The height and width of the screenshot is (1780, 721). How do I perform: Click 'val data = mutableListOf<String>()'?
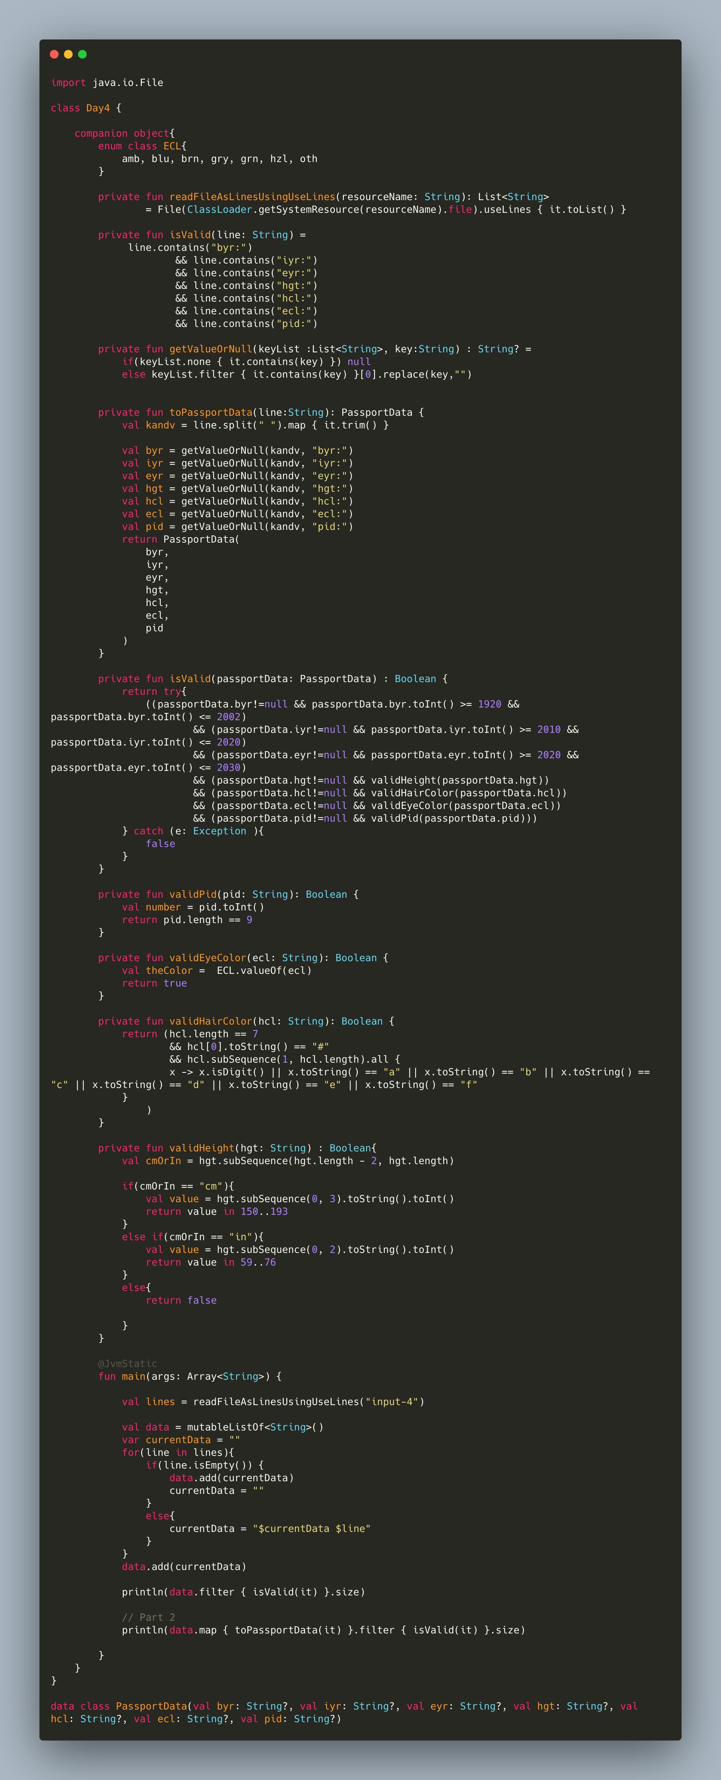point(222,1428)
